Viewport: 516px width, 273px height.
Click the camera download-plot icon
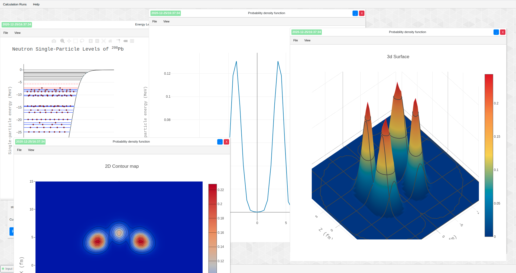tap(54, 41)
